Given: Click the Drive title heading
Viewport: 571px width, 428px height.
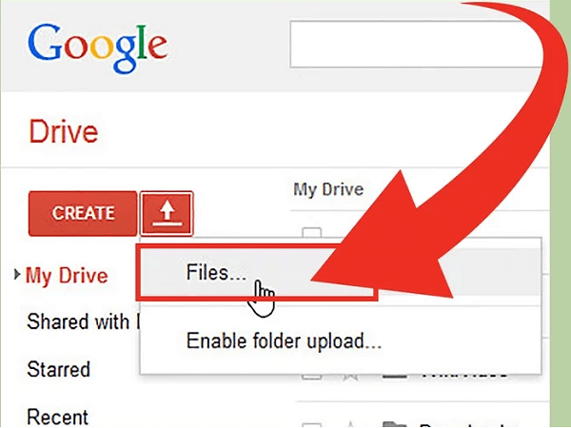Looking at the screenshot, I should pyautogui.click(x=65, y=129).
